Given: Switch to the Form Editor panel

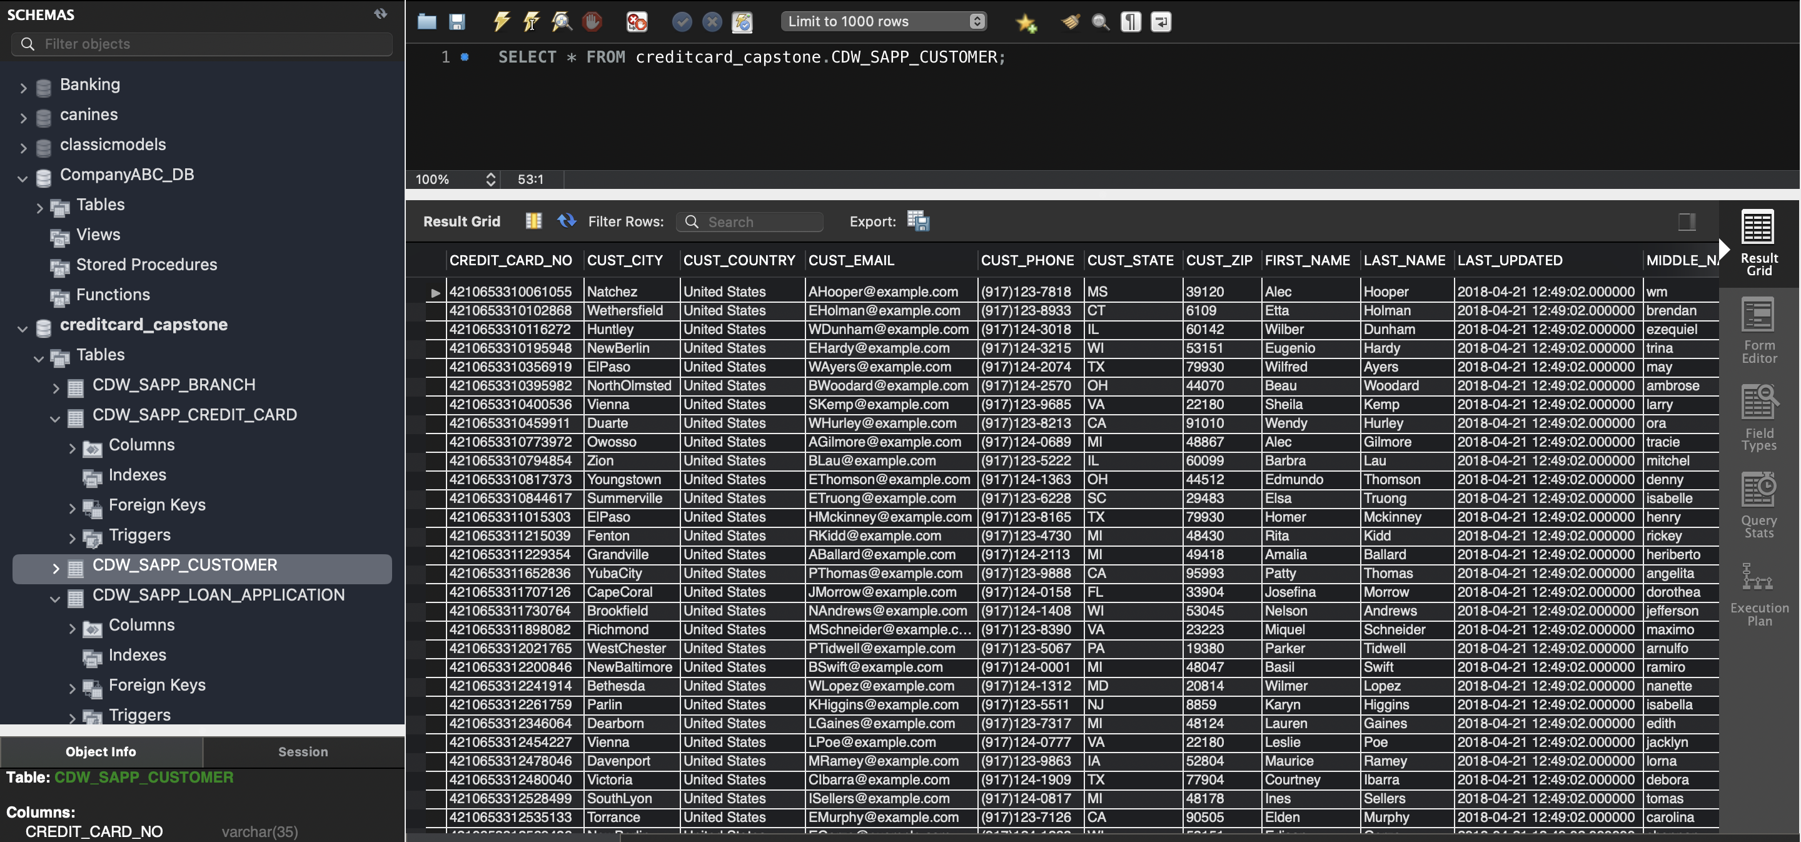Looking at the screenshot, I should (1759, 328).
